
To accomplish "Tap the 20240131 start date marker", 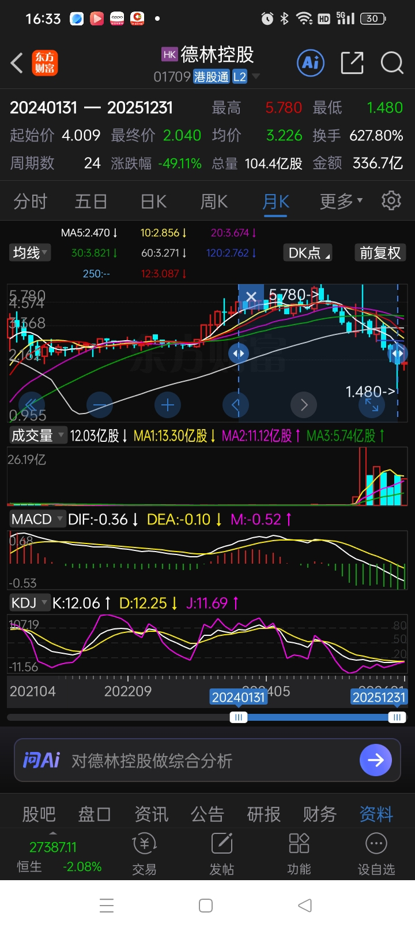I will point(239,697).
